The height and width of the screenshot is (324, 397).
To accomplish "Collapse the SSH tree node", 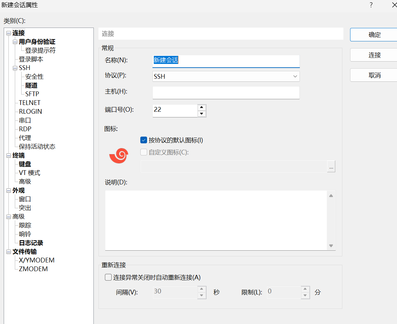I will (15, 68).
